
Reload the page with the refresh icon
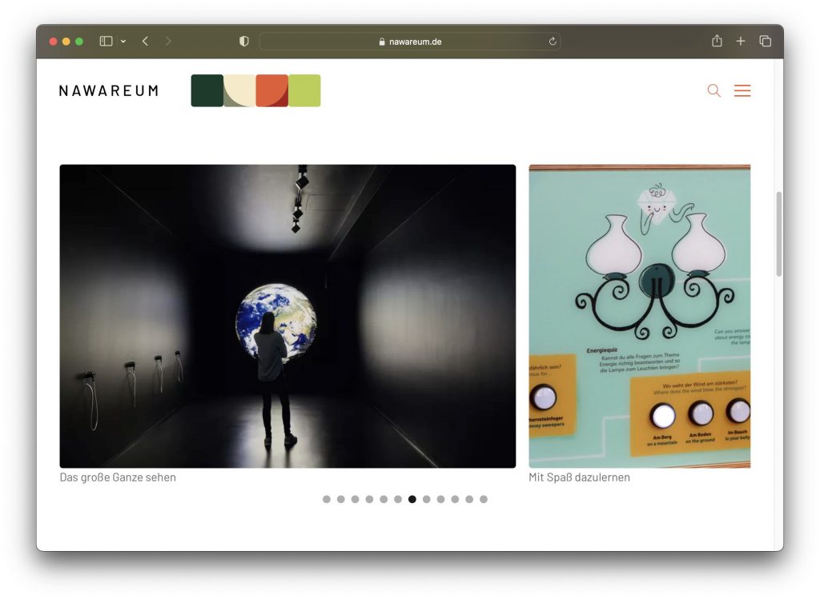[x=553, y=42]
